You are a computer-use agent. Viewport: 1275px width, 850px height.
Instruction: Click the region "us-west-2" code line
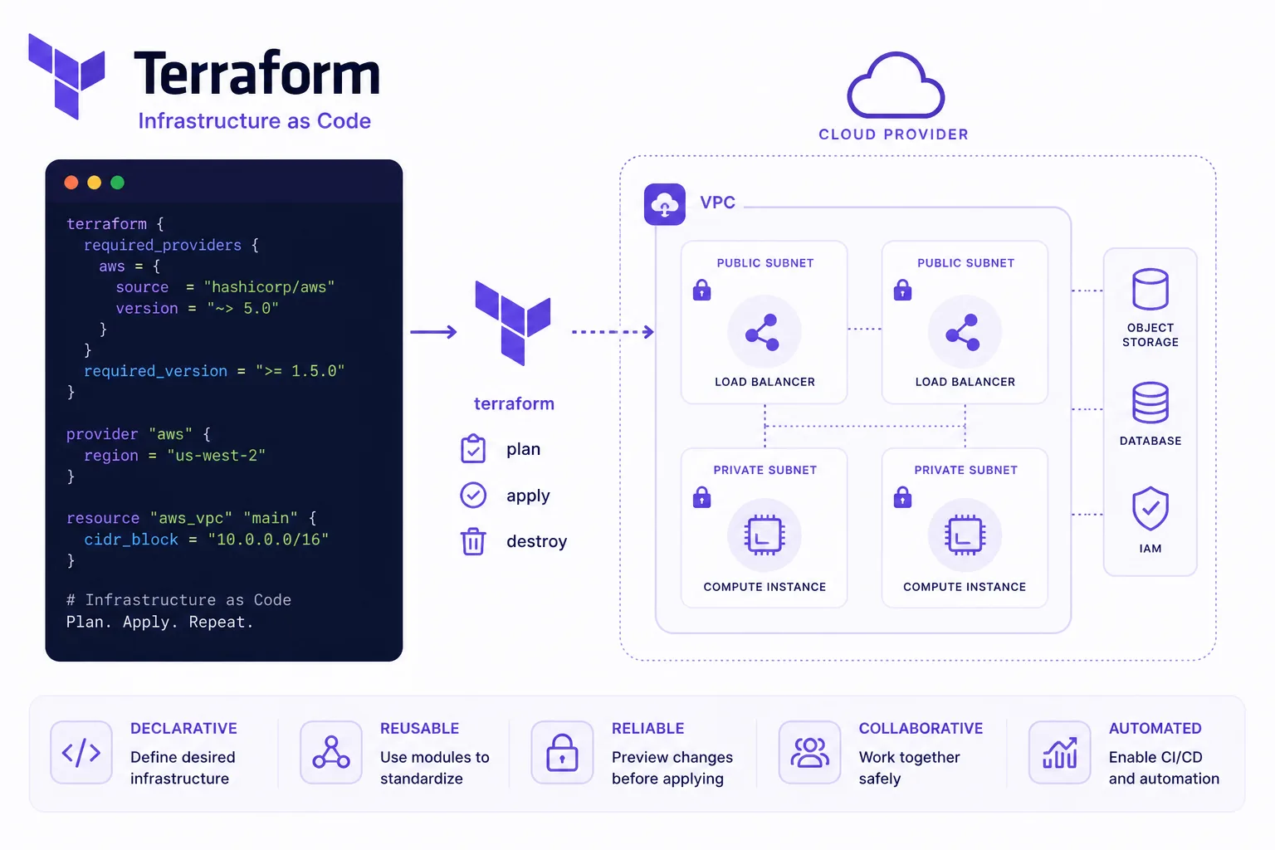175,456
